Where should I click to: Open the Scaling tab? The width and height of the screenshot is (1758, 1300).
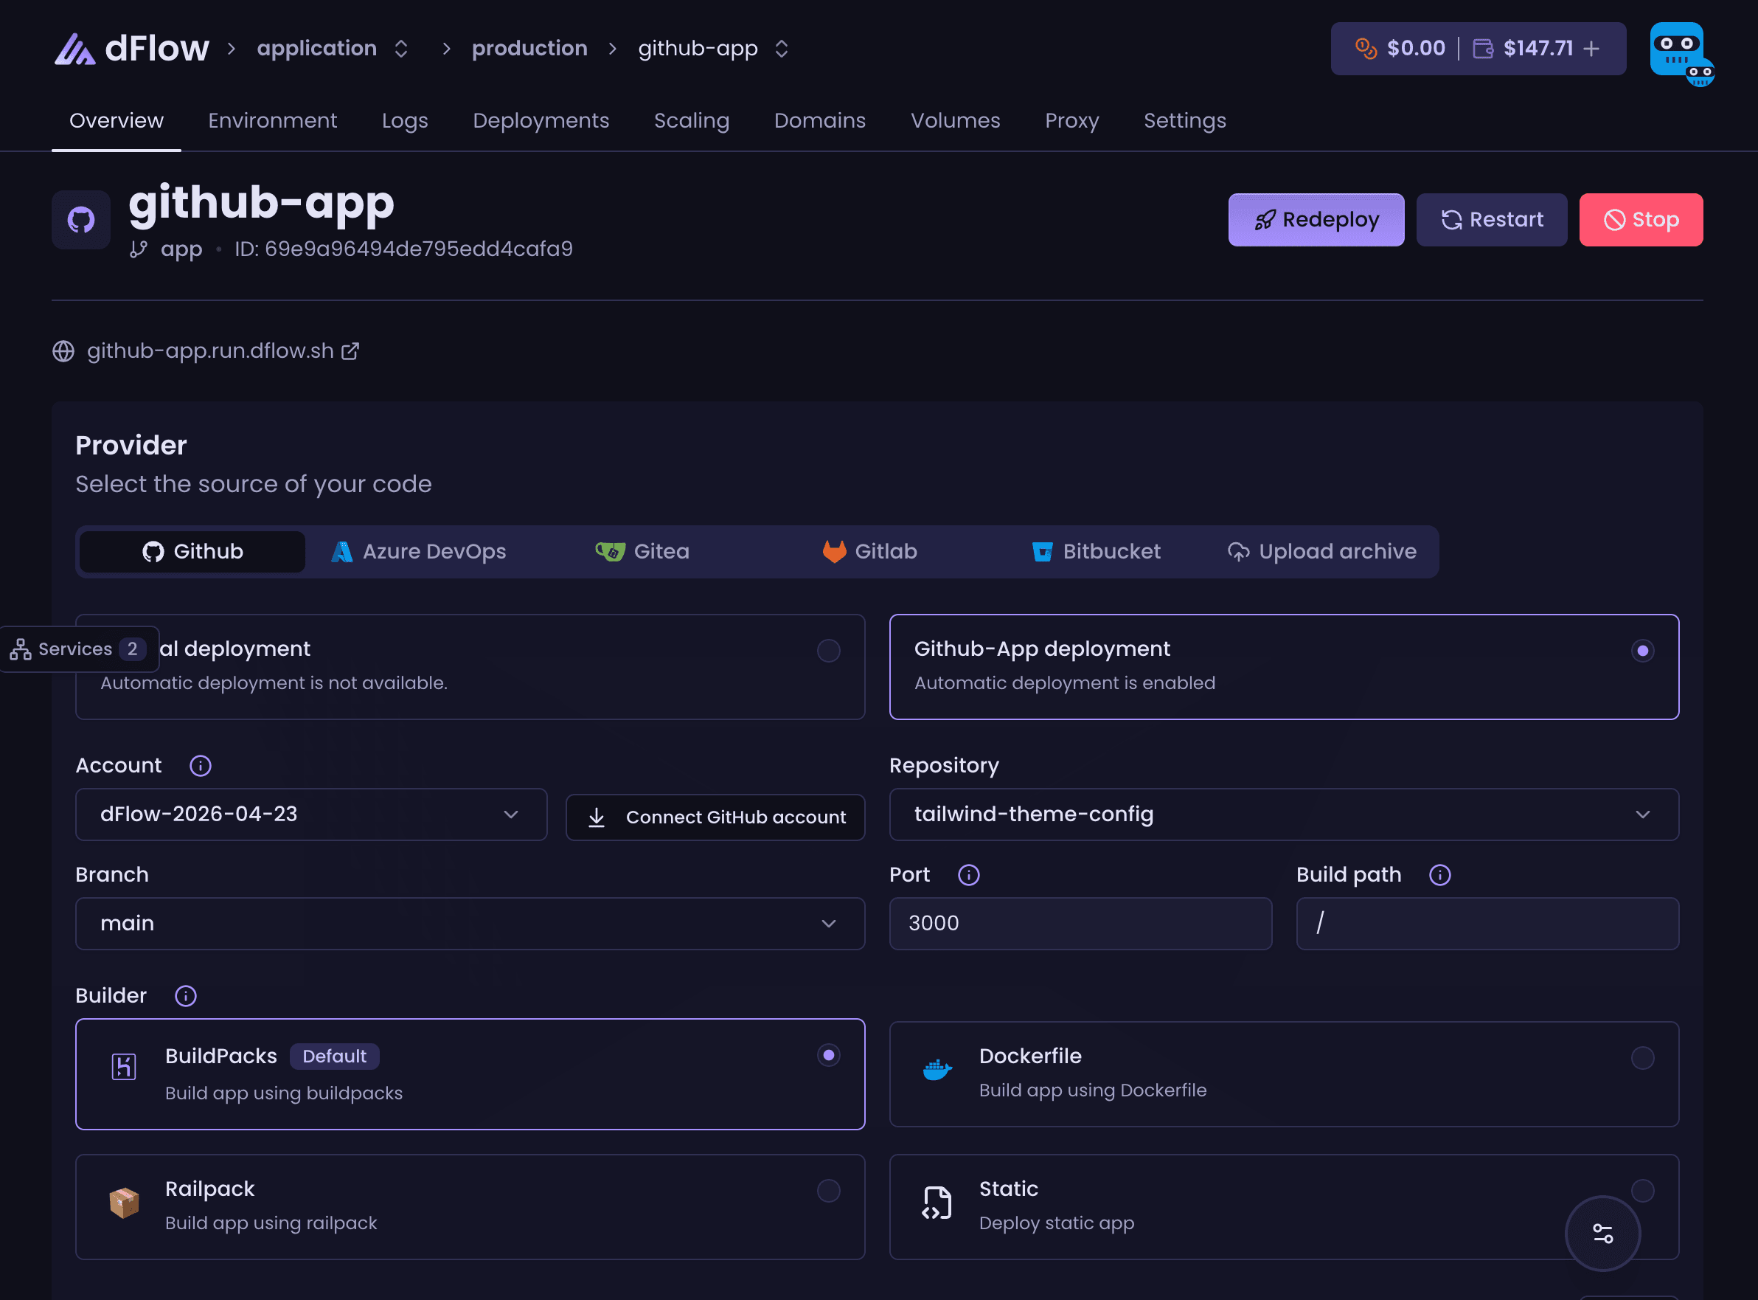(692, 120)
